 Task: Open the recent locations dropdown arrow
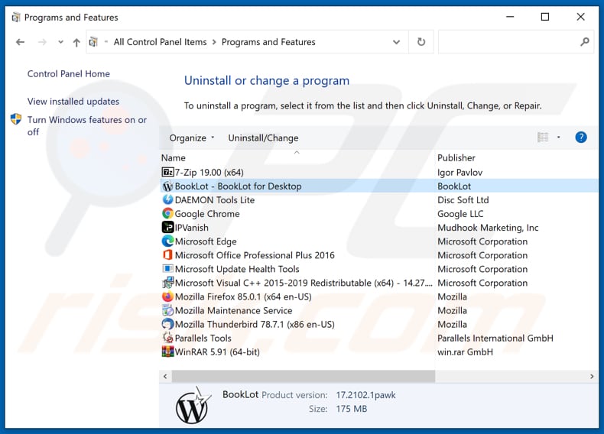60,42
